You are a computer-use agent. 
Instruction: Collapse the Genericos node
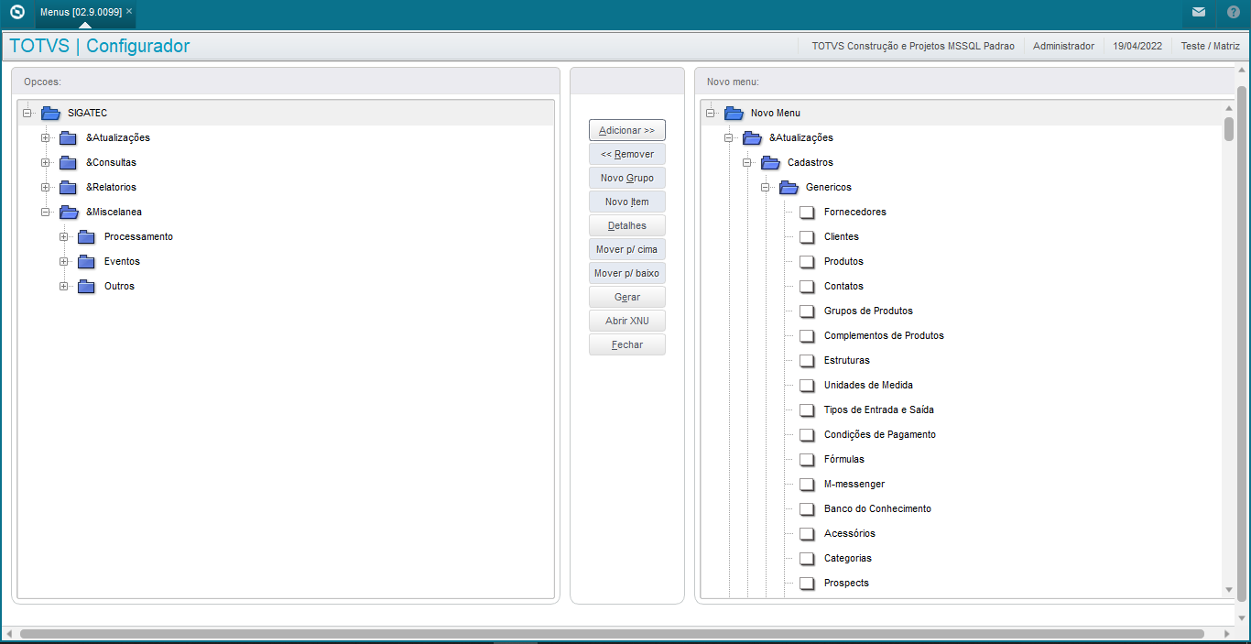765,187
